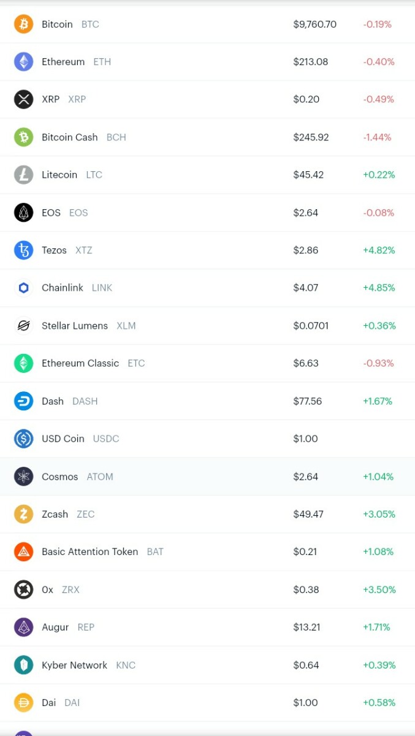
Task: Select the blue Tezos icon
Action: [x=23, y=250]
